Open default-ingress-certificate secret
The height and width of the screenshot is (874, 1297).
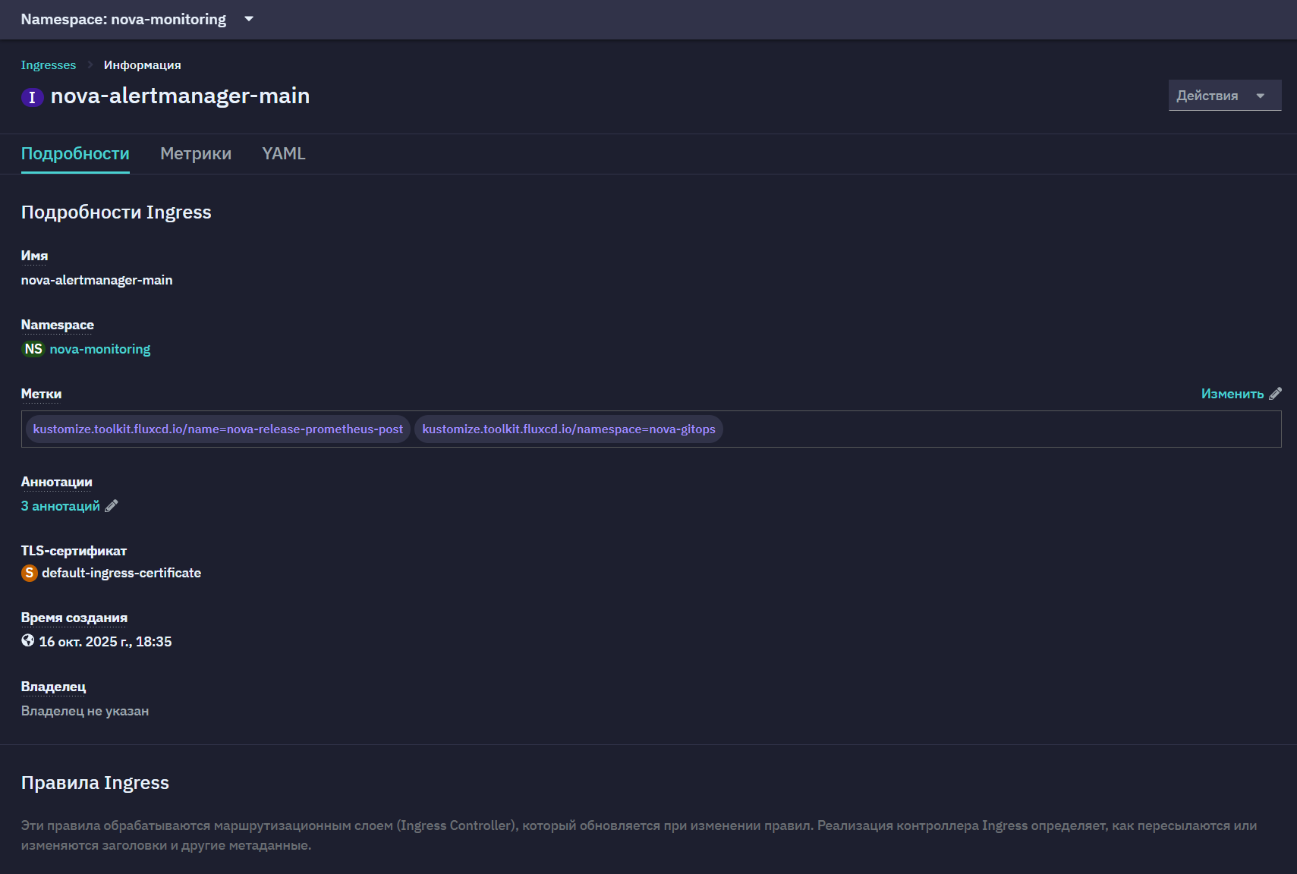121,573
